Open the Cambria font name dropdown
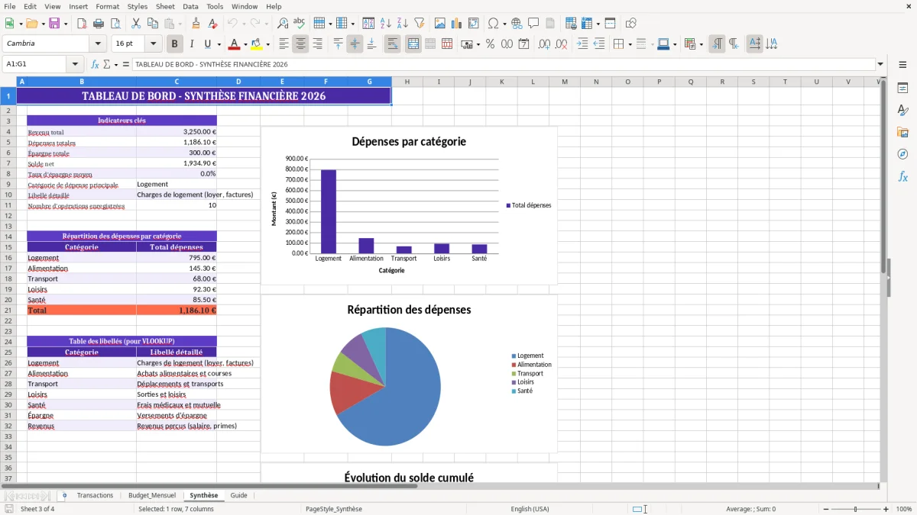 pyautogui.click(x=98, y=44)
